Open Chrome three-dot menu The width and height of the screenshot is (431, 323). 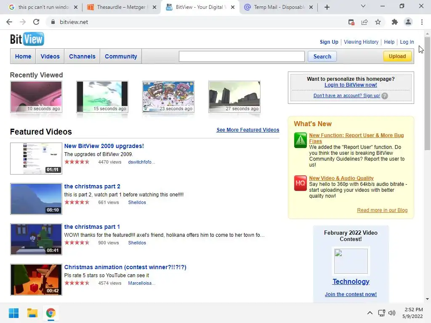pos(422,22)
